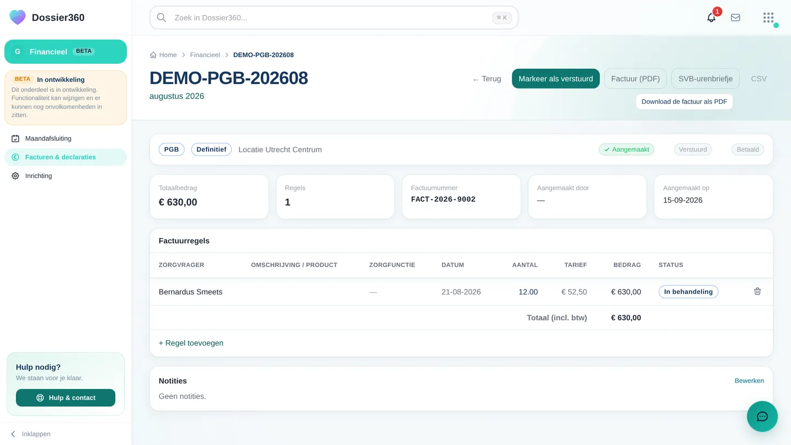Click the Dossier360 heart logo
Screen dimensions: 791x445
pos(18,17)
